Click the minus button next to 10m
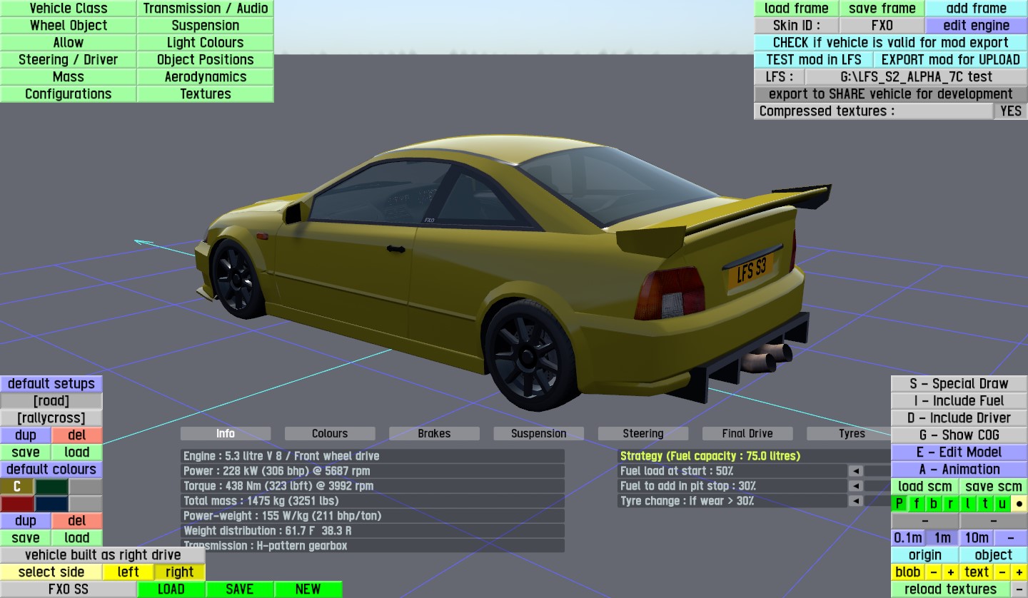 [x=1011, y=538]
